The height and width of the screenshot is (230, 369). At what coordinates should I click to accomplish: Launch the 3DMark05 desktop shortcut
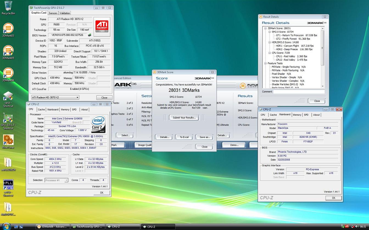click(x=8, y=52)
